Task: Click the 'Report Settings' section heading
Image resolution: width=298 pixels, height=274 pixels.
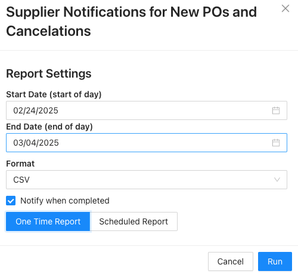Action: (x=49, y=73)
